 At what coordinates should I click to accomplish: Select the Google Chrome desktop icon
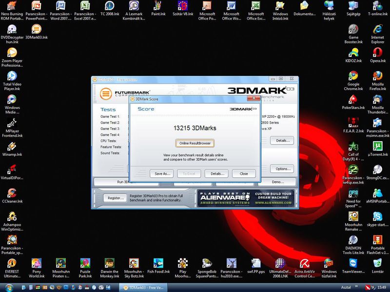pos(353,81)
